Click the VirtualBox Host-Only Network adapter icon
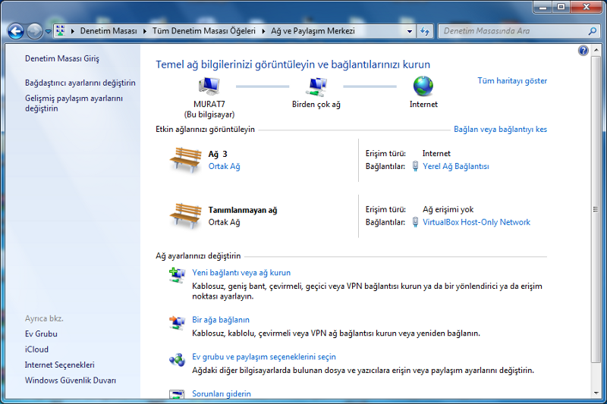Viewport: 607px width, 404px height. 415,222
